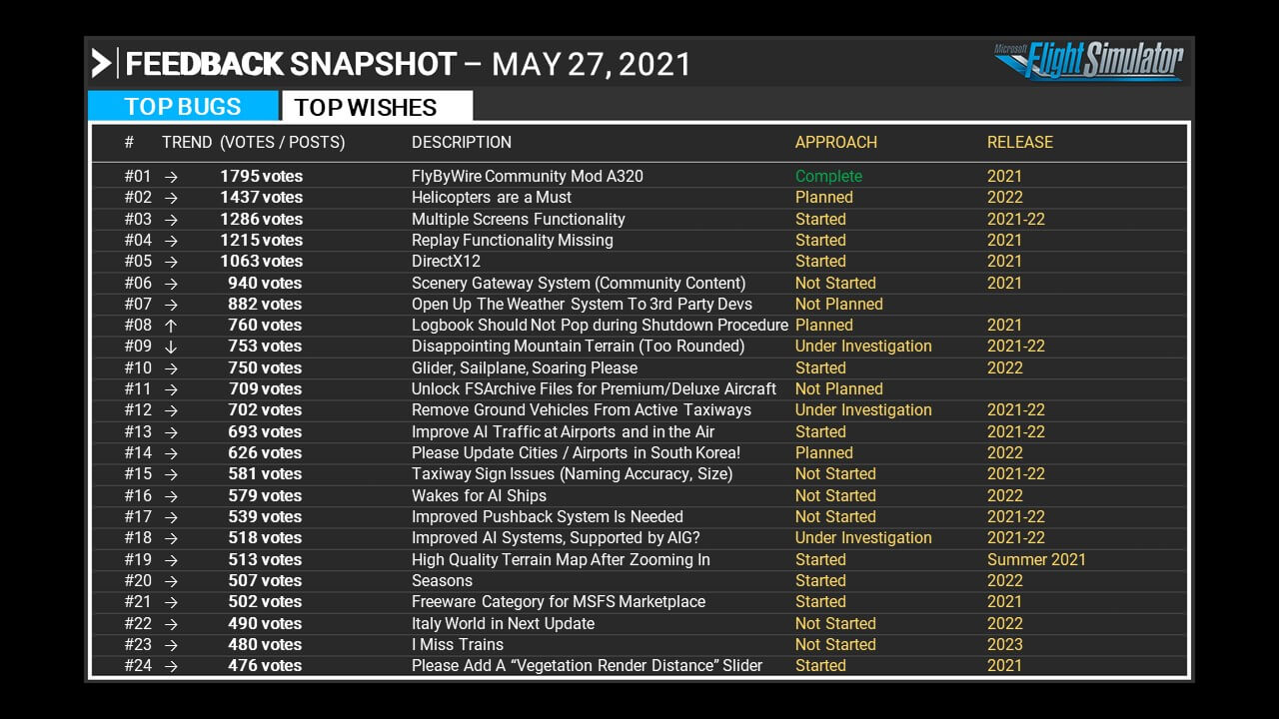Click the trend arrow on row #24

coord(171,666)
